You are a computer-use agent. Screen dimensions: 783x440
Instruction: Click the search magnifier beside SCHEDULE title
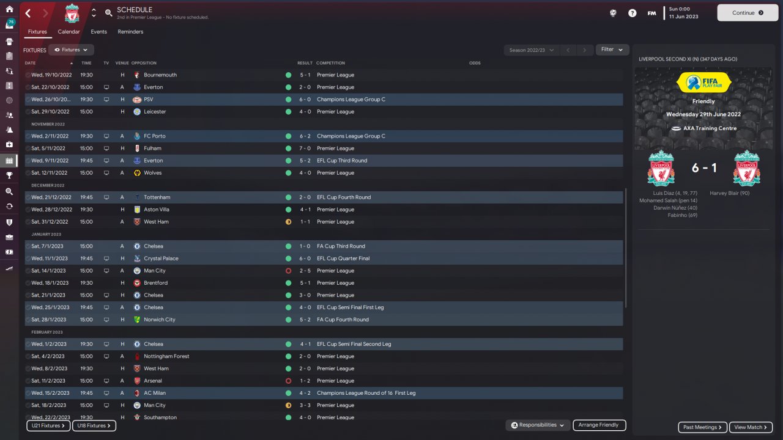coord(108,12)
